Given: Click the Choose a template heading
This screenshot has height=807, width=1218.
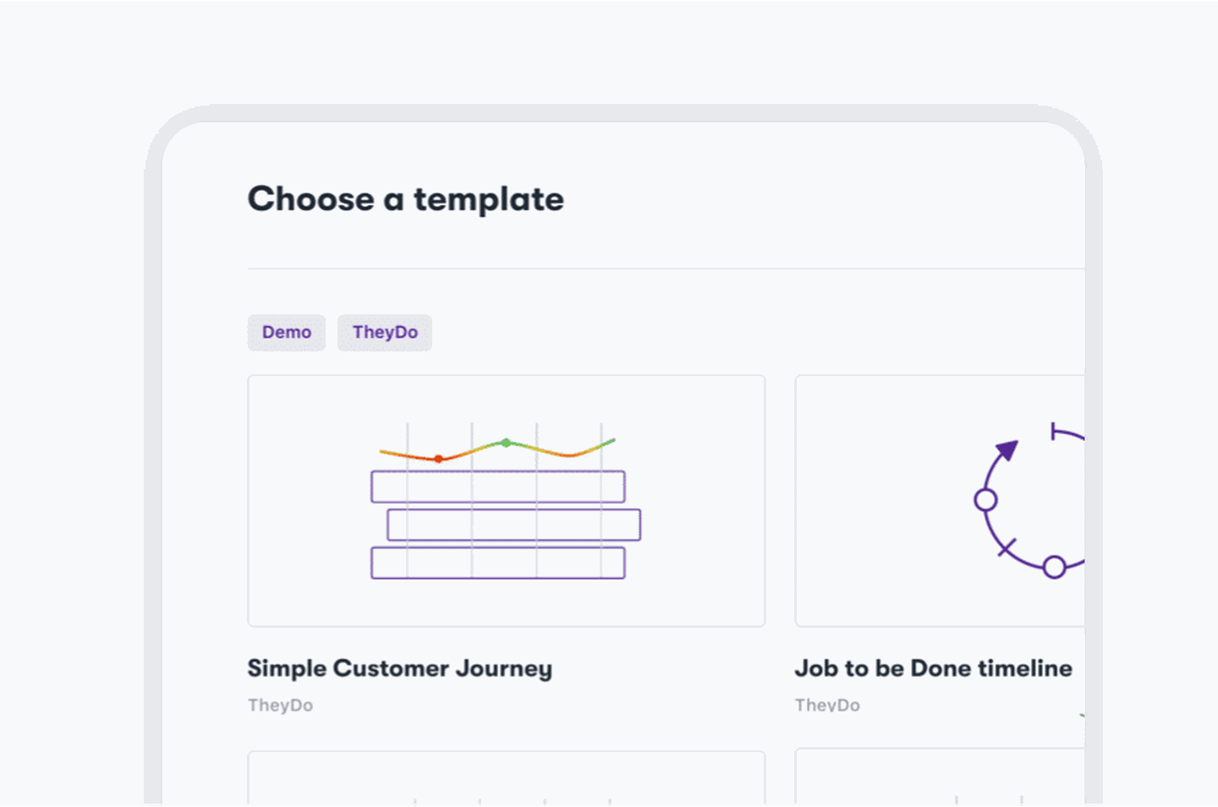Looking at the screenshot, I should click(x=405, y=199).
